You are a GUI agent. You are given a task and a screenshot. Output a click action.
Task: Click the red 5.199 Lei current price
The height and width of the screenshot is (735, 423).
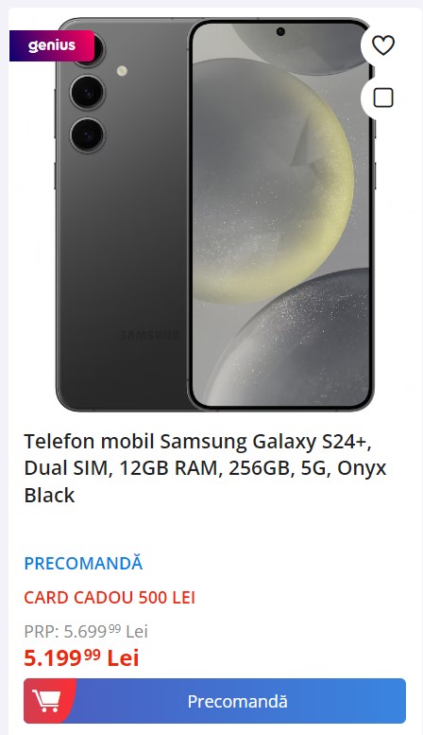pos(81,657)
